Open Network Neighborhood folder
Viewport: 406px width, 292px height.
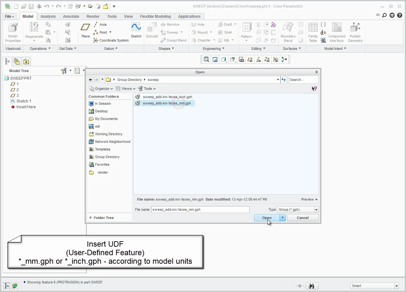(109, 142)
